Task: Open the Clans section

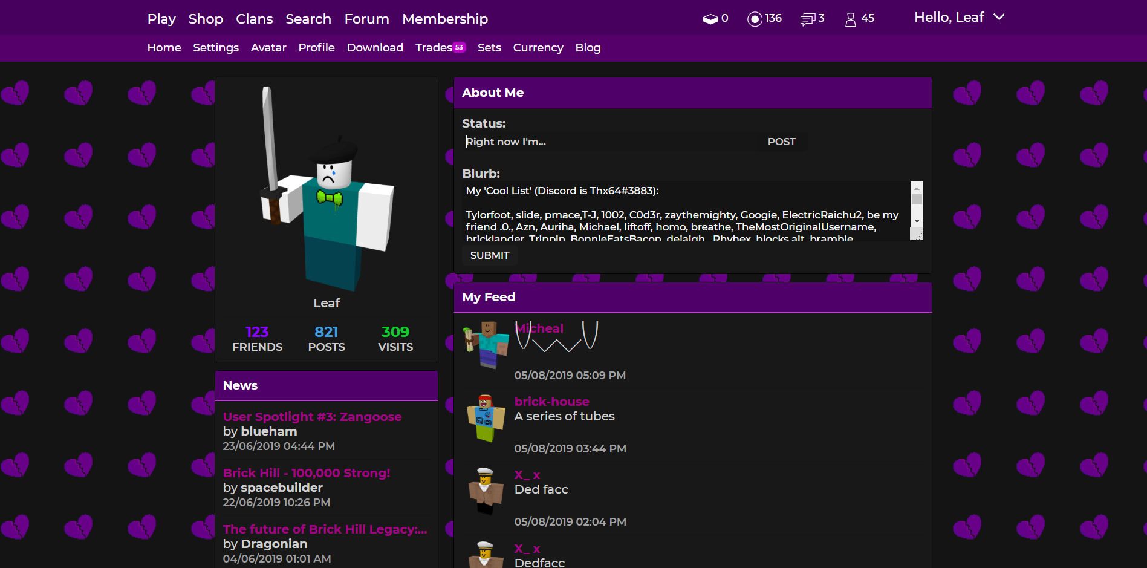Action: [255, 19]
